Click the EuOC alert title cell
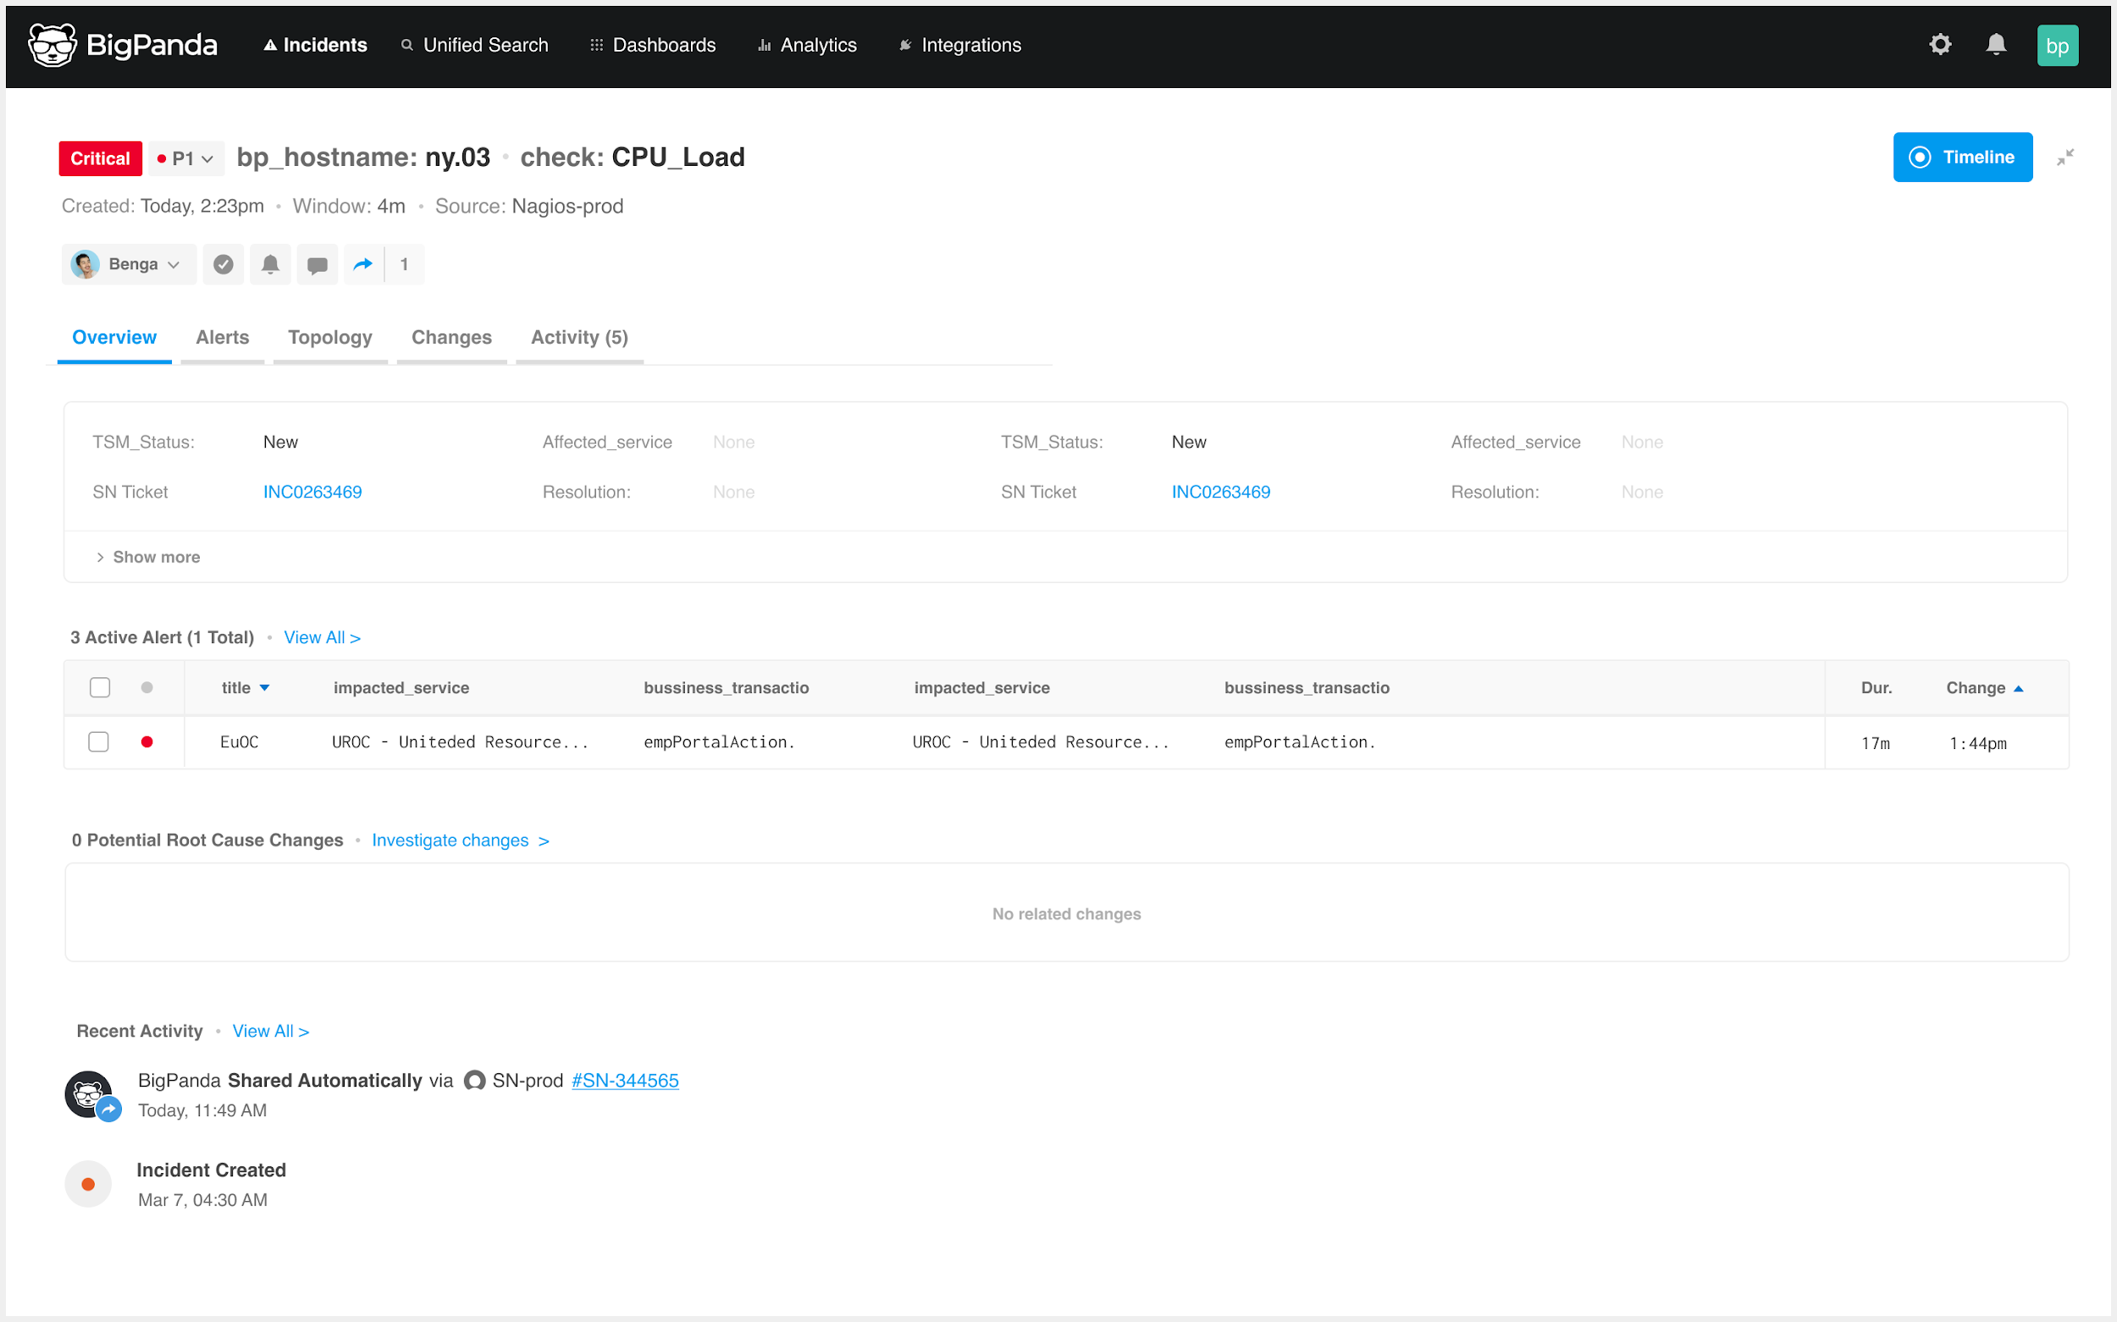 pos(239,741)
